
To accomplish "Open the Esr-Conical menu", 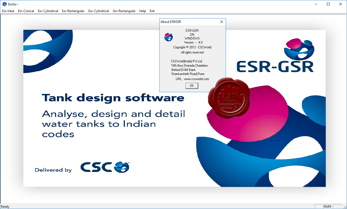I will [x=26, y=11].
